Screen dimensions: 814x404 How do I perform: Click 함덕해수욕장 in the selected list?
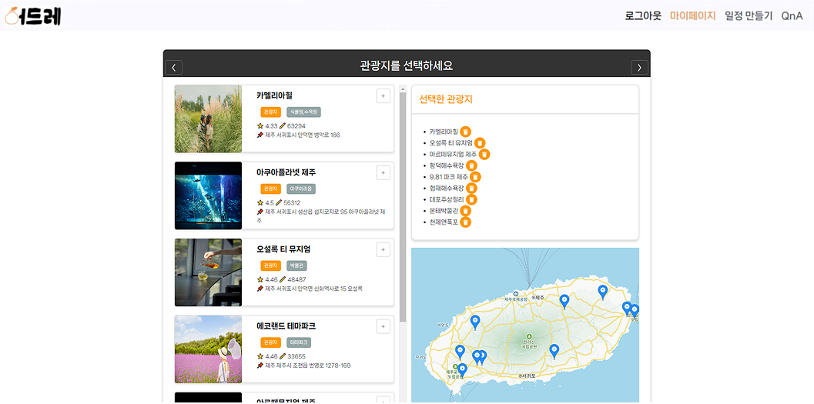(447, 166)
